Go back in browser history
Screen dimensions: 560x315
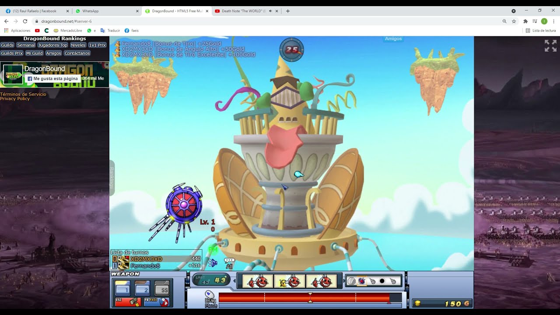pyautogui.click(x=6, y=21)
